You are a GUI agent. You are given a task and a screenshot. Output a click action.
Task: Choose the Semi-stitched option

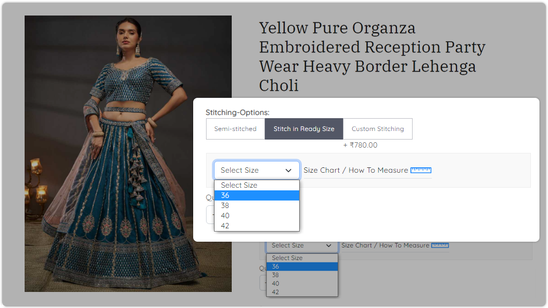click(235, 129)
